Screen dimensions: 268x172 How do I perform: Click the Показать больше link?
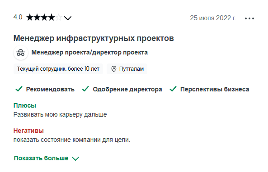41,158
